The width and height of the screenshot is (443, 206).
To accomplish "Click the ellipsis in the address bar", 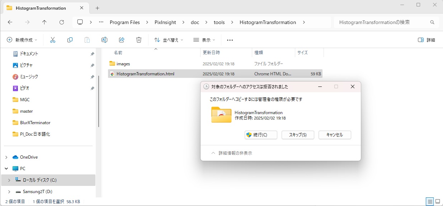I will pos(101,22).
